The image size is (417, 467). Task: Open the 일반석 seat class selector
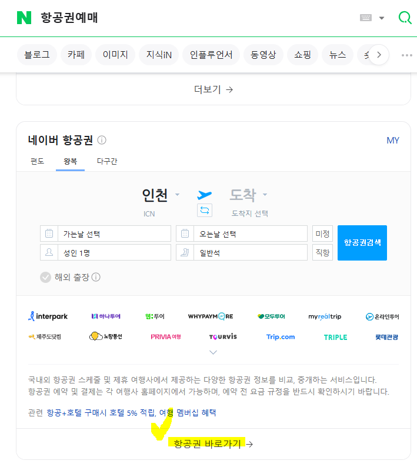(242, 252)
